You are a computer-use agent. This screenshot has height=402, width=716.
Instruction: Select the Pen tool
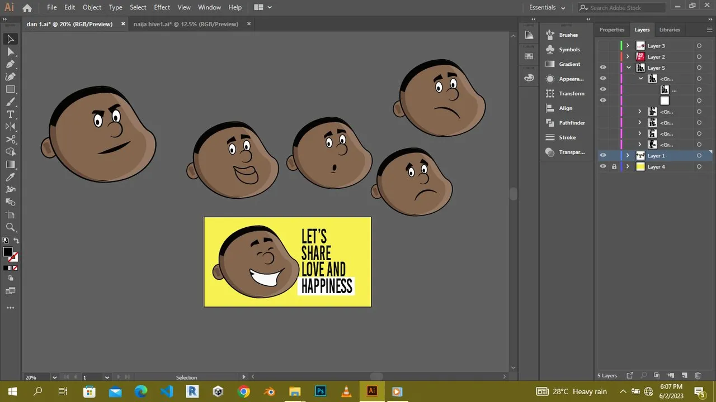click(x=11, y=65)
